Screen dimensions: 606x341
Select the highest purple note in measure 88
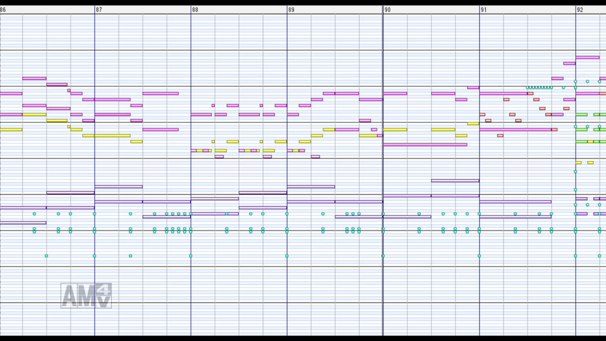click(x=263, y=193)
